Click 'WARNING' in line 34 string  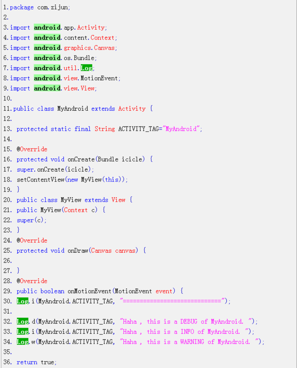[192, 342]
